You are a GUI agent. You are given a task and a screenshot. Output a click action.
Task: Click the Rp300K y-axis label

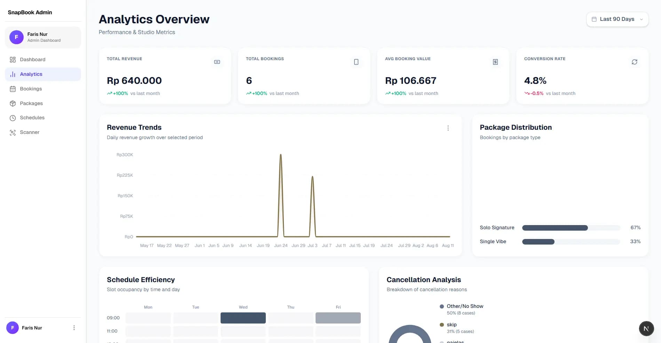(x=125, y=155)
